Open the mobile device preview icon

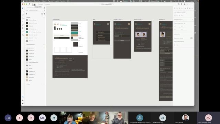pyautogui.click(x=182, y=4)
